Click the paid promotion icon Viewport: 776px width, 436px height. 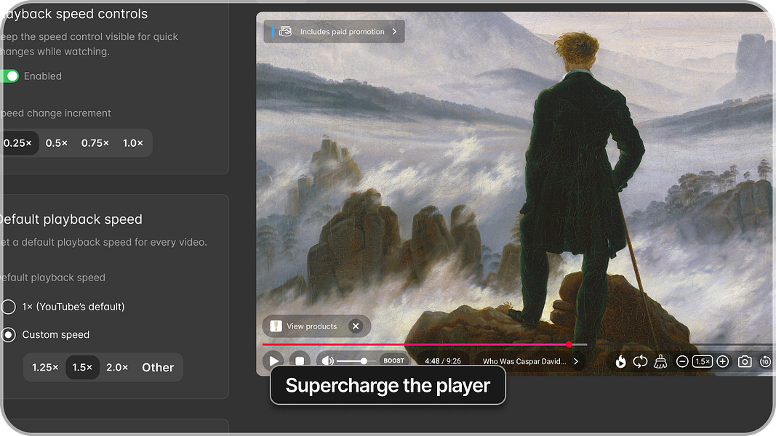(286, 32)
